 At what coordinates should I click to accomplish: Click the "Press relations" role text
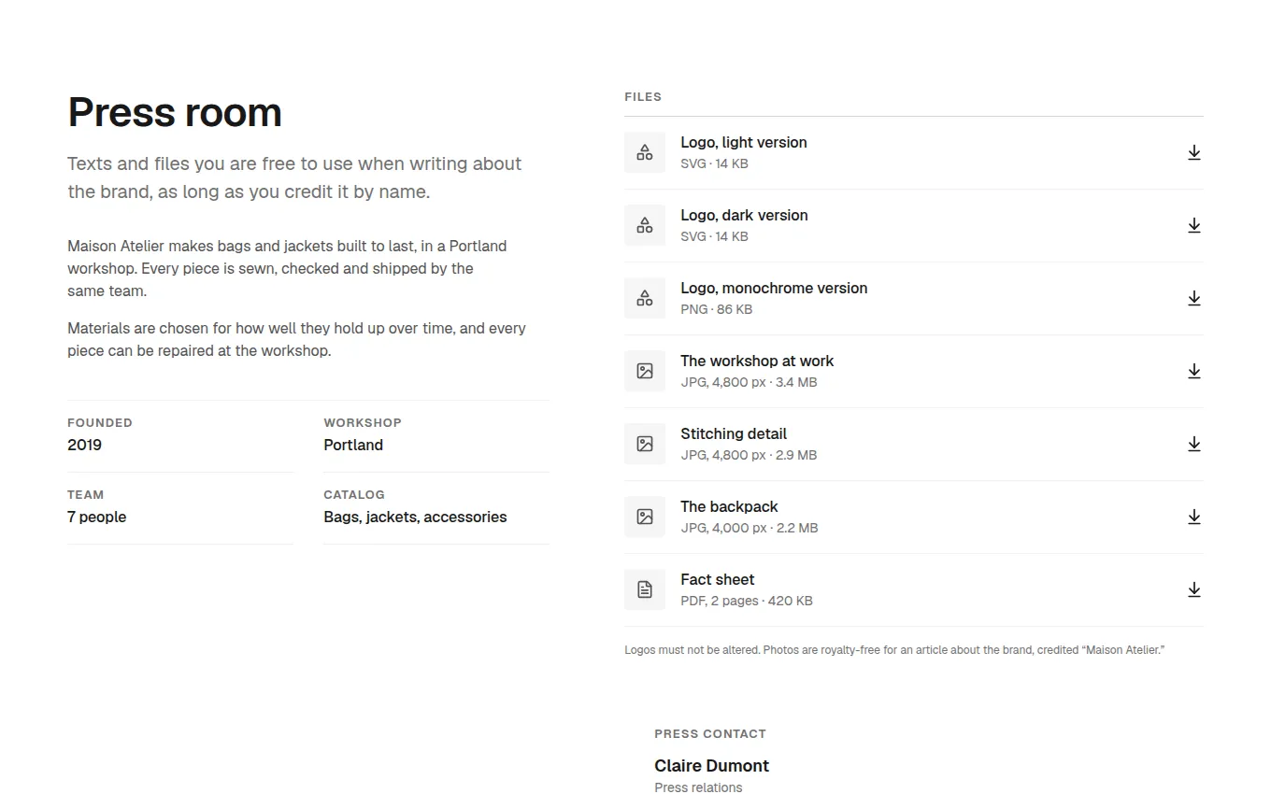tap(698, 787)
